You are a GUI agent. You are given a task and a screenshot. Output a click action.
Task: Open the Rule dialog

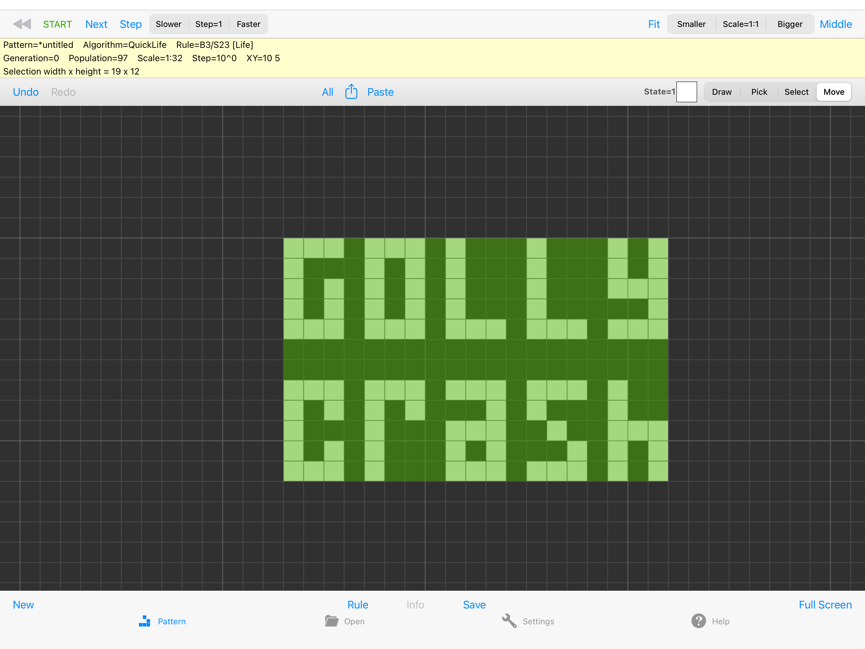pos(358,605)
